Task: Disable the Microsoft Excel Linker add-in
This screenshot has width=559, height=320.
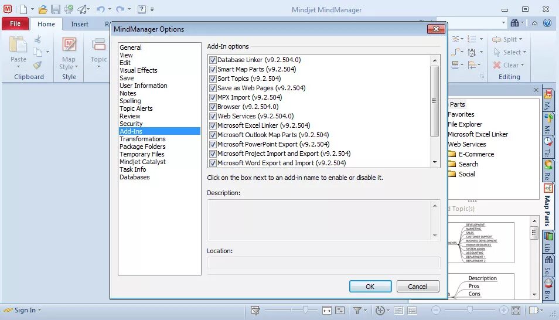Action: click(x=213, y=125)
